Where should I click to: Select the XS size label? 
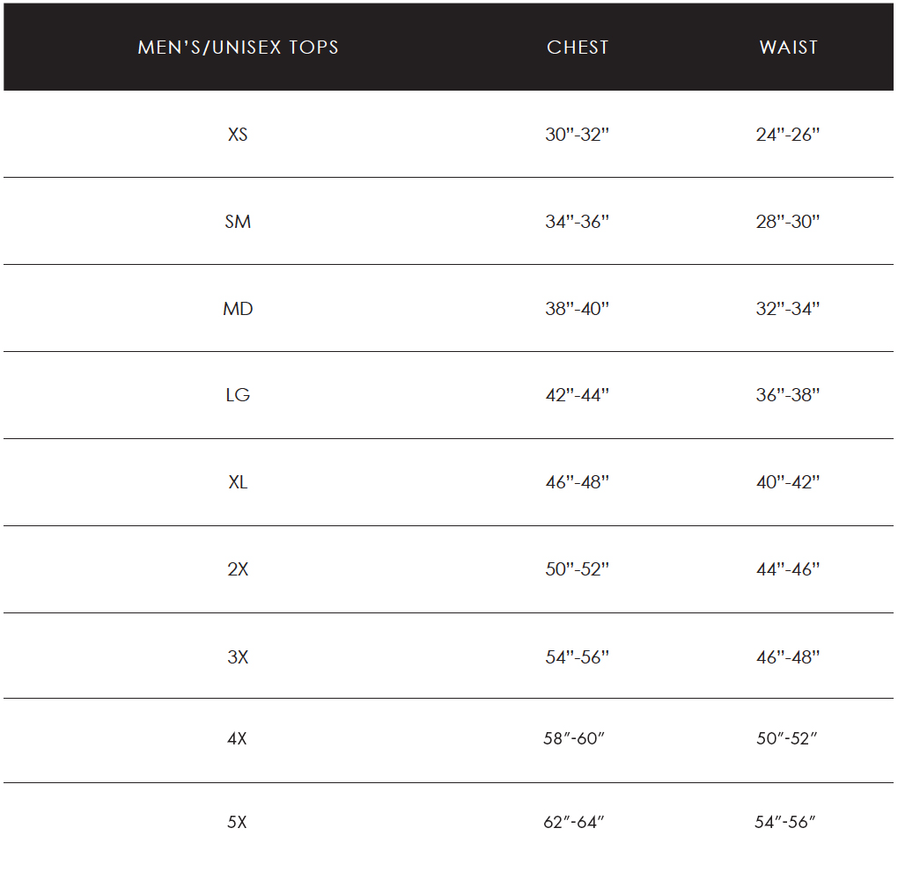238,135
